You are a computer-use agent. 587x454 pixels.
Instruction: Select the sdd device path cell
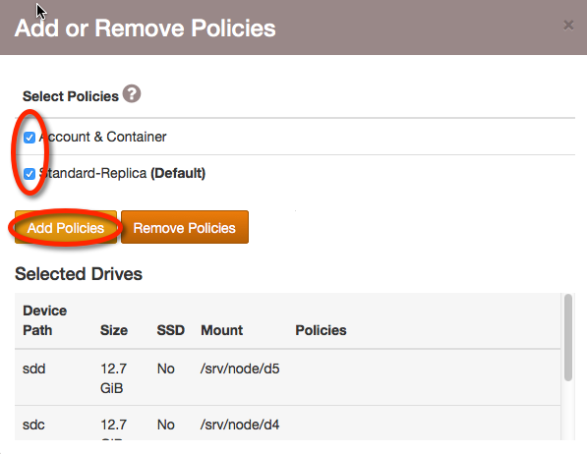pyautogui.click(x=34, y=369)
